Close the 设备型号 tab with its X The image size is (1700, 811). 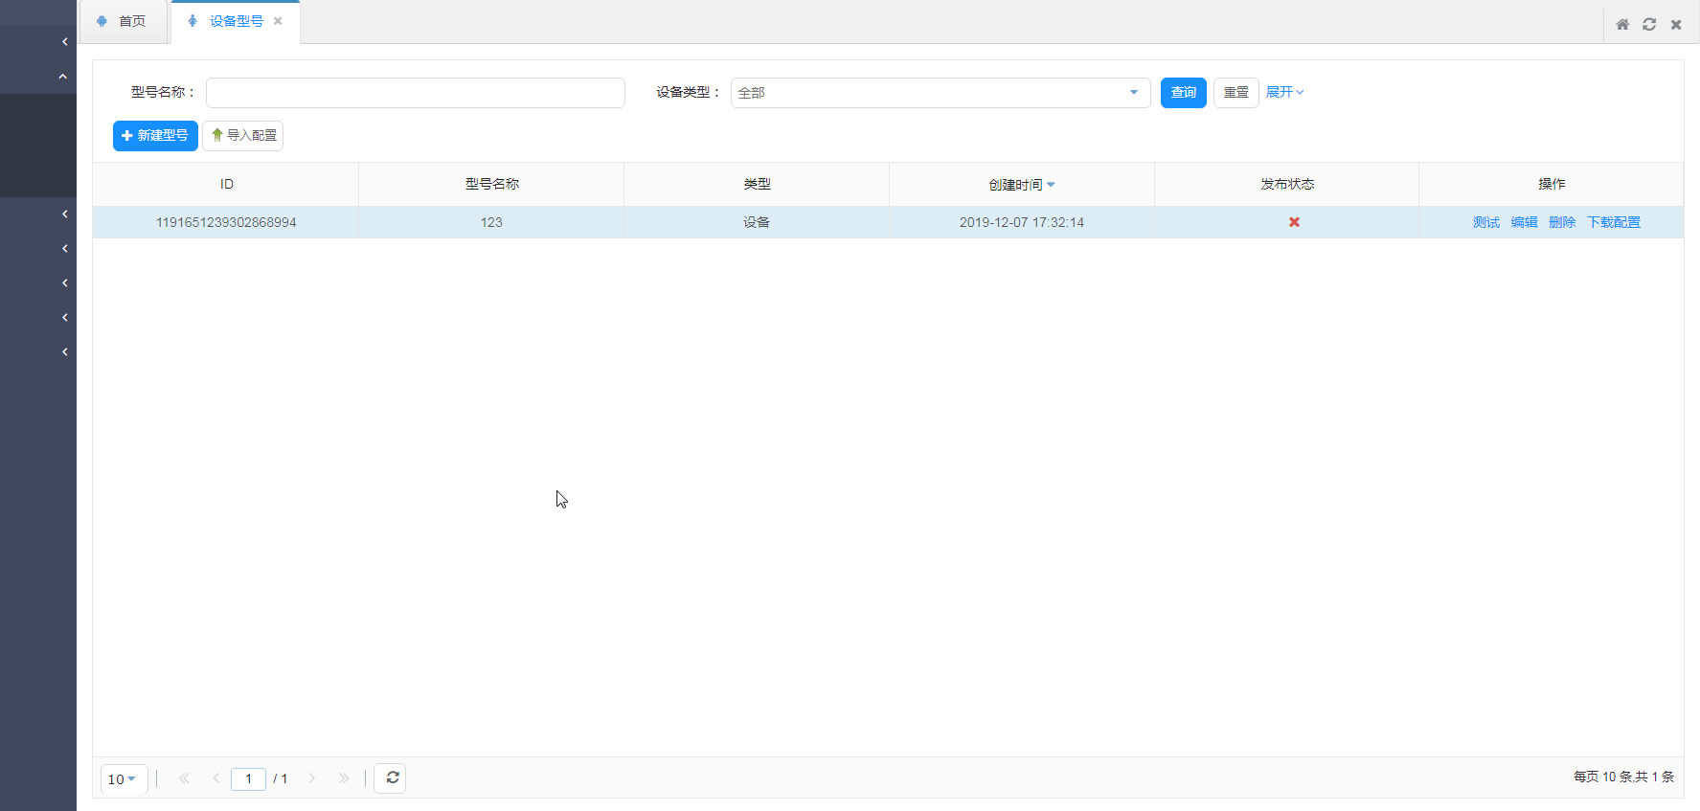click(x=278, y=21)
